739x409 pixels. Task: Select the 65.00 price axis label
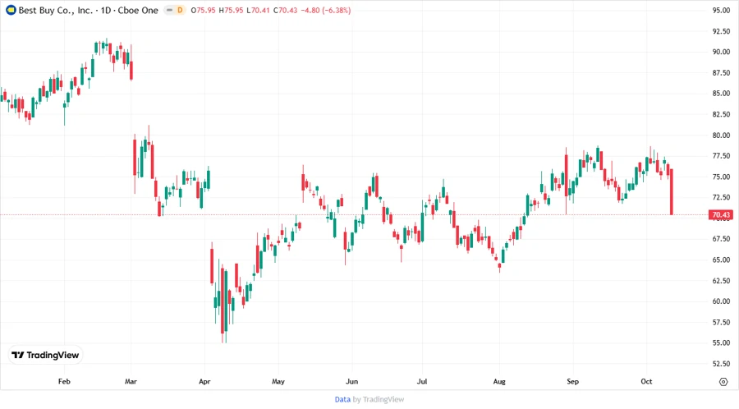pyautogui.click(x=721, y=260)
